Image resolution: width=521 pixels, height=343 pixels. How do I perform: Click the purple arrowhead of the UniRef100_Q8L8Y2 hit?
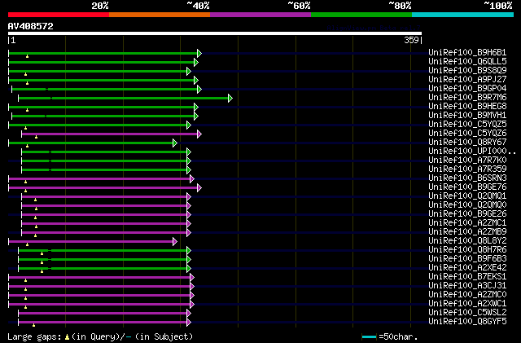coord(175,241)
